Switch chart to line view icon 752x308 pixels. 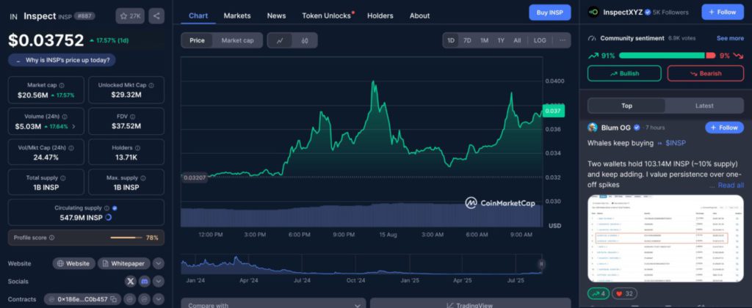coord(280,40)
